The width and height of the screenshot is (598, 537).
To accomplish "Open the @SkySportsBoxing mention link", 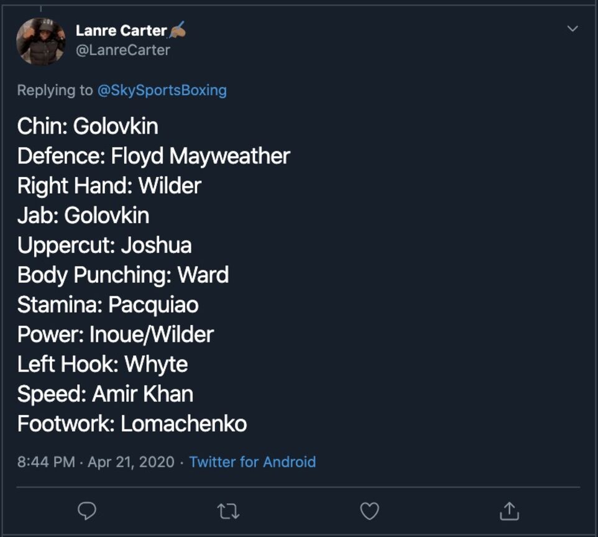I will [x=162, y=90].
